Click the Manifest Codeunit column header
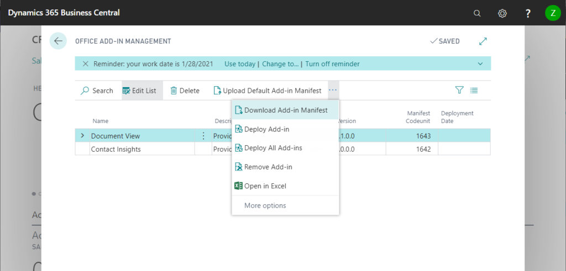566x271 pixels. coord(418,117)
